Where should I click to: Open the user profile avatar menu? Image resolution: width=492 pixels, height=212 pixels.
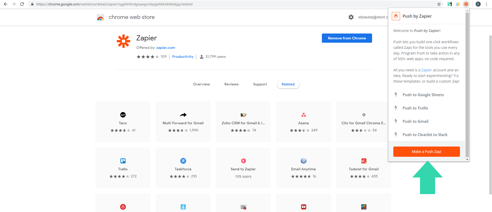pyautogui.click(x=478, y=4)
